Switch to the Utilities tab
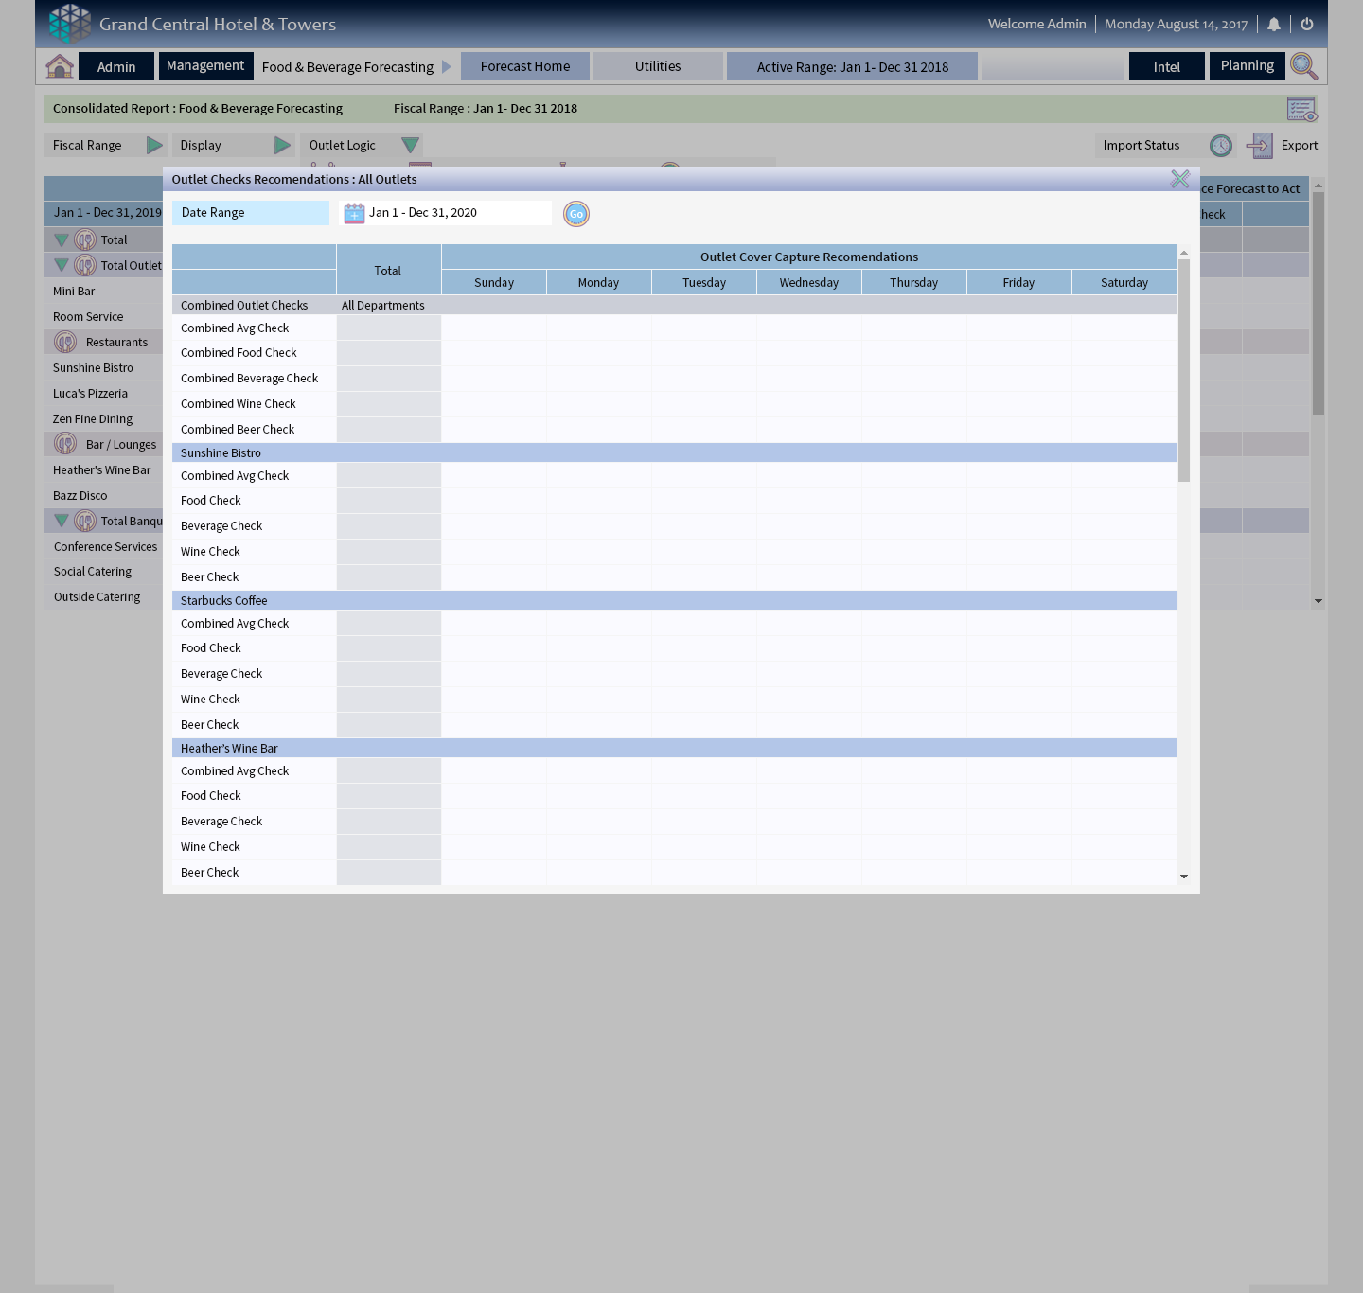Viewport: 1363px width, 1293px height. click(658, 66)
